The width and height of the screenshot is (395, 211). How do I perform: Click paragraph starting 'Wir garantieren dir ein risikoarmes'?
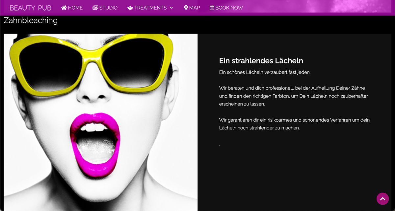(294, 124)
